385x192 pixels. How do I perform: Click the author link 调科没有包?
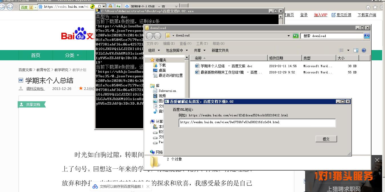[35, 89]
